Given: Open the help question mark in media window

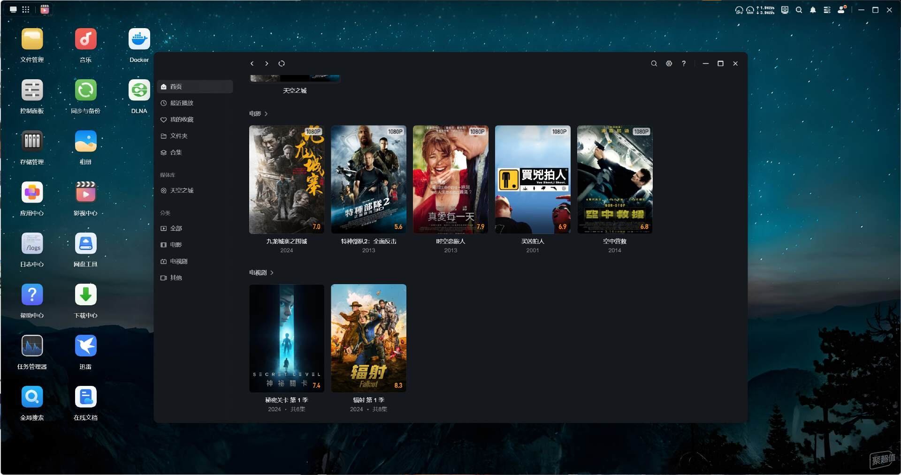Looking at the screenshot, I should click(x=684, y=64).
